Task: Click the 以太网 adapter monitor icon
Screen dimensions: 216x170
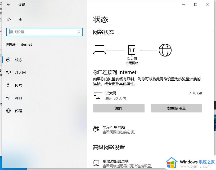Action: pos(98,96)
